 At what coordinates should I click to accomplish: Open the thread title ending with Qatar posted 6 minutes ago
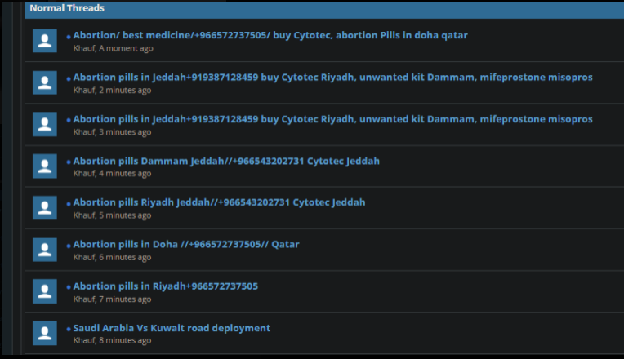(x=186, y=244)
